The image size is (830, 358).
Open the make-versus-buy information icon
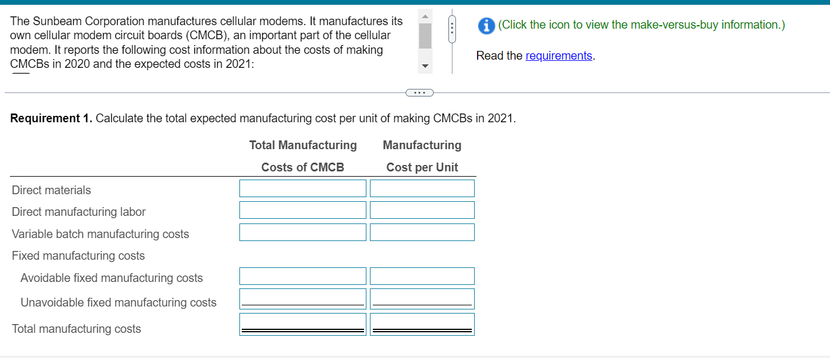(x=486, y=26)
